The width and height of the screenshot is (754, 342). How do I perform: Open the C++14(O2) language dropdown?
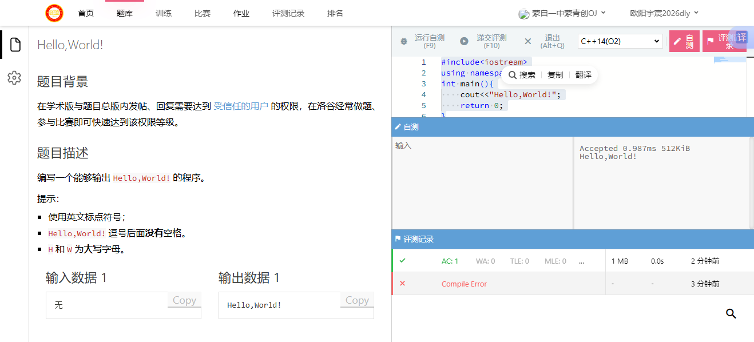pos(620,41)
